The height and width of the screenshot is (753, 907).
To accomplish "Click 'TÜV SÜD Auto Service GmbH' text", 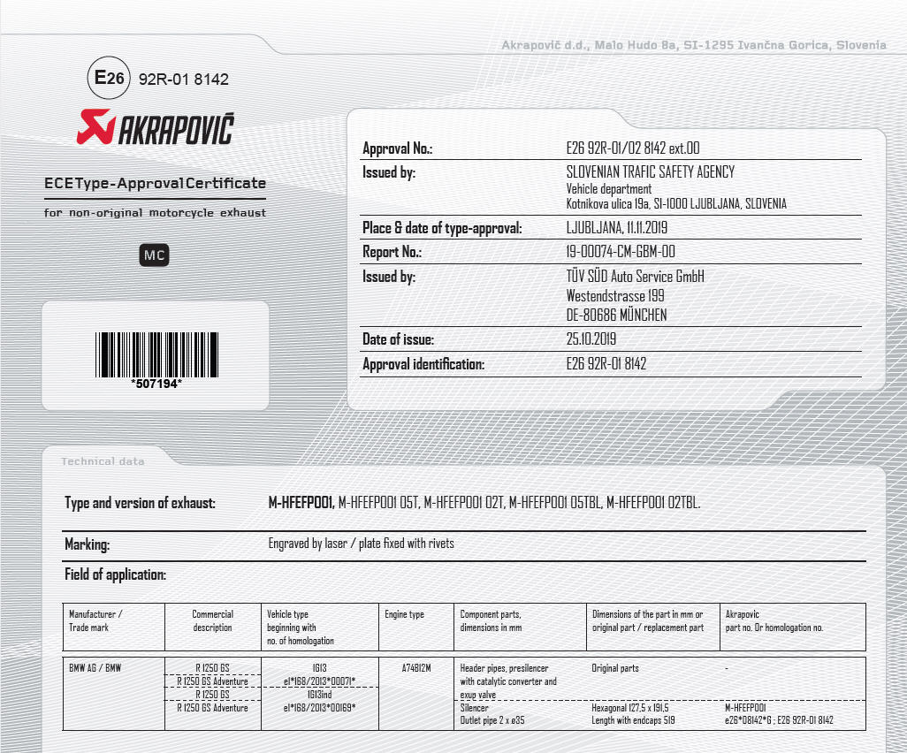I will coord(635,276).
